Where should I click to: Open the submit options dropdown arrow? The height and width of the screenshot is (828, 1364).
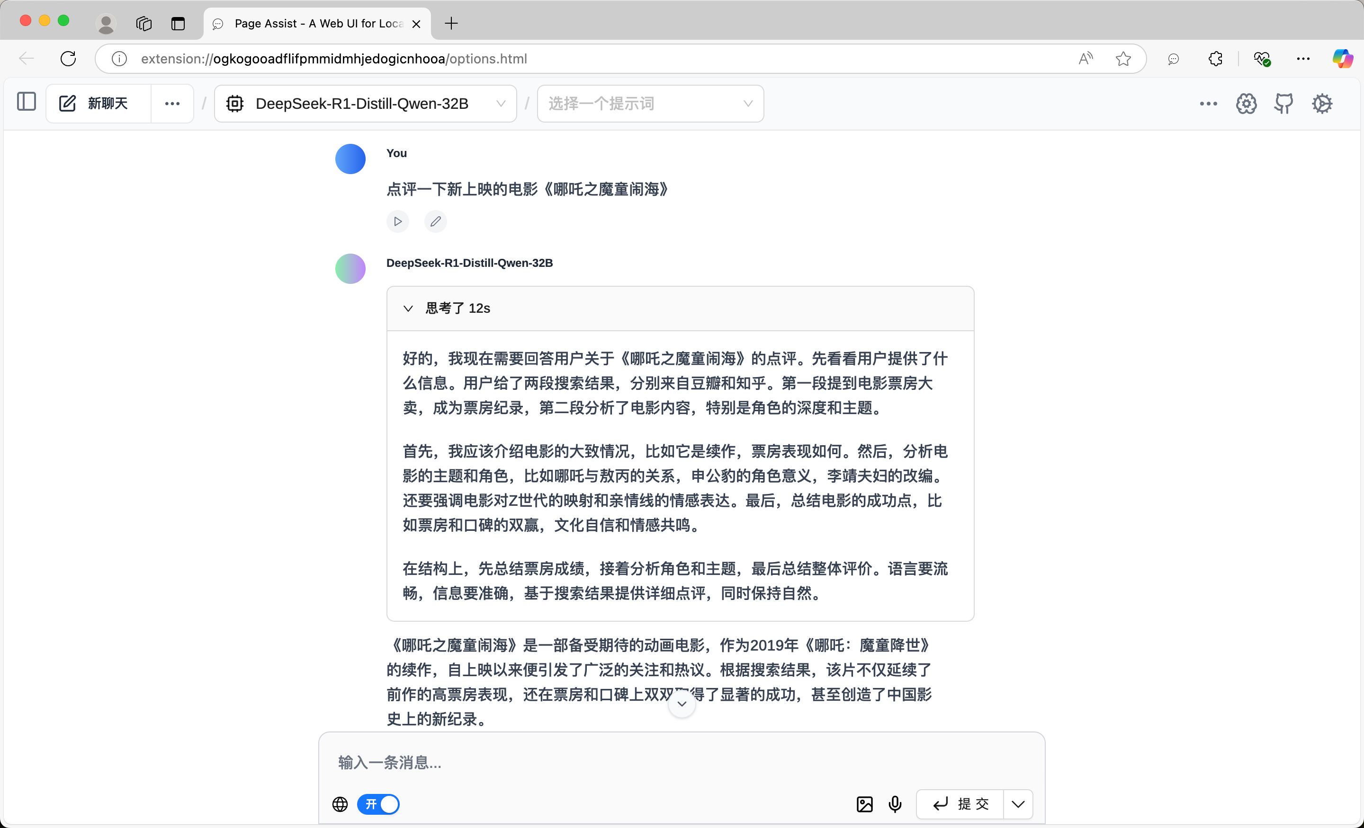click(x=1018, y=804)
